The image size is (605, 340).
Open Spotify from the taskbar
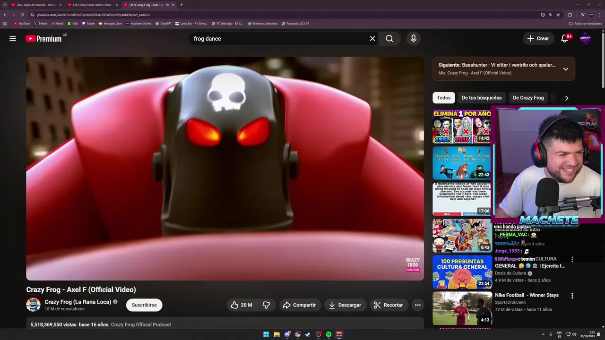[x=328, y=334]
